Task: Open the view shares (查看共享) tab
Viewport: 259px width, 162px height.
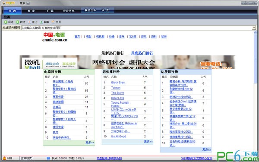Action: 69,11
